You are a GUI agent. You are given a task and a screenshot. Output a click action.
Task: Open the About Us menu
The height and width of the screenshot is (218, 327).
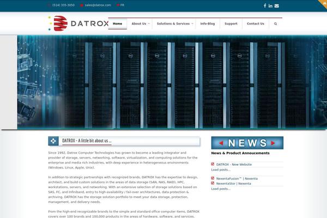[139, 24]
